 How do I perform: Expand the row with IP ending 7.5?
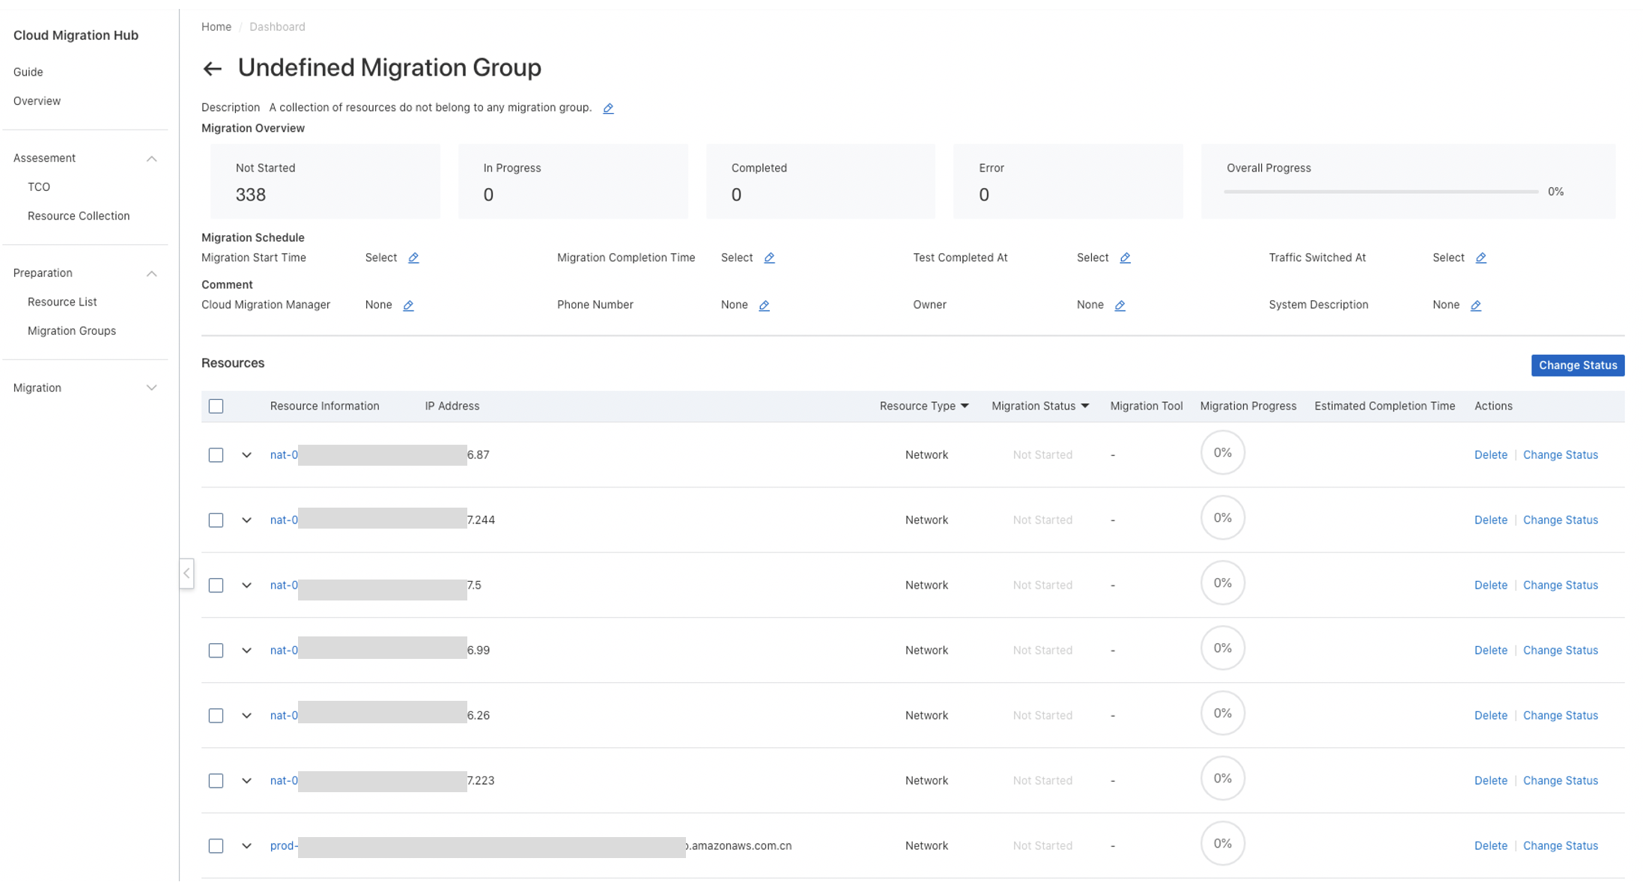tap(246, 586)
